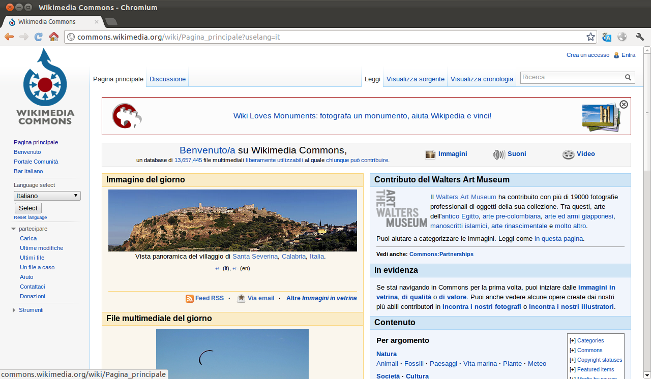The width and height of the screenshot is (651, 379).
Task: Open the Visualizza sorgente tab
Action: (x=416, y=79)
